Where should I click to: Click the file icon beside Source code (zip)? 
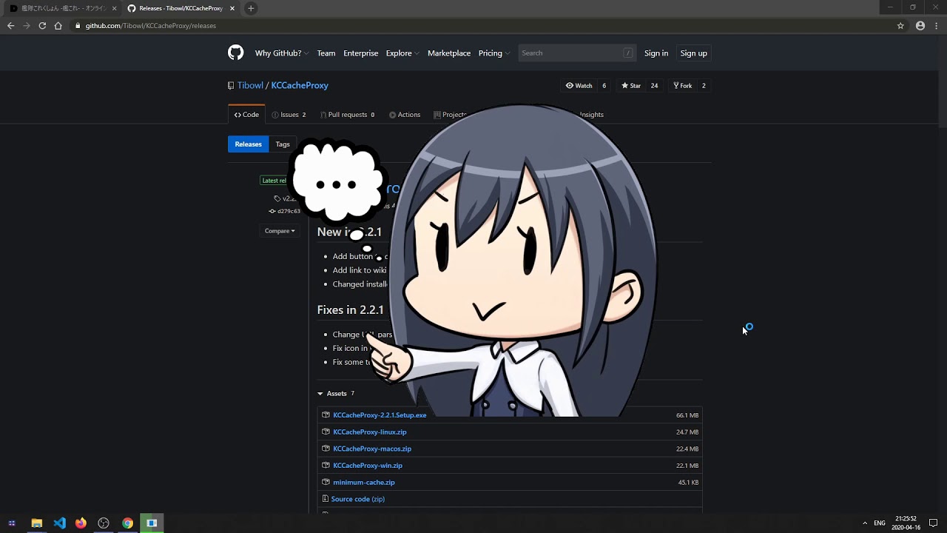click(326, 499)
